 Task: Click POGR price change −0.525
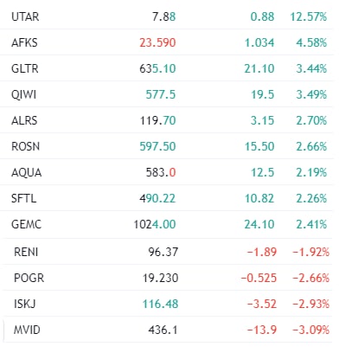coord(259,278)
